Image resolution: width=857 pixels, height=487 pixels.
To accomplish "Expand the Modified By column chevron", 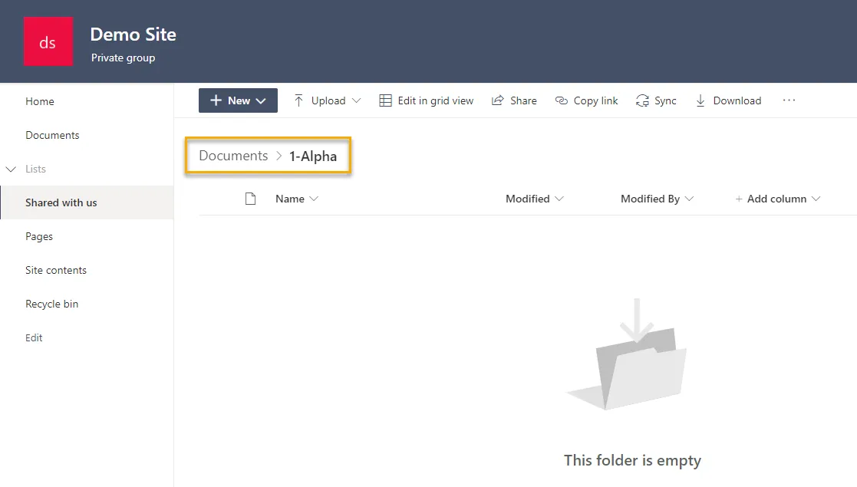I will 689,199.
